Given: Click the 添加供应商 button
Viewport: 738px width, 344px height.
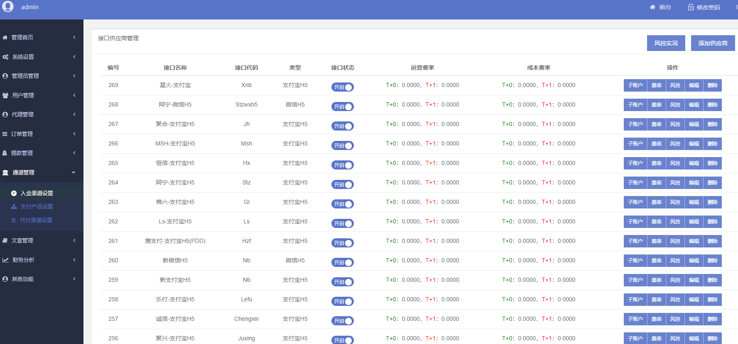Looking at the screenshot, I should [x=713, y=43].
